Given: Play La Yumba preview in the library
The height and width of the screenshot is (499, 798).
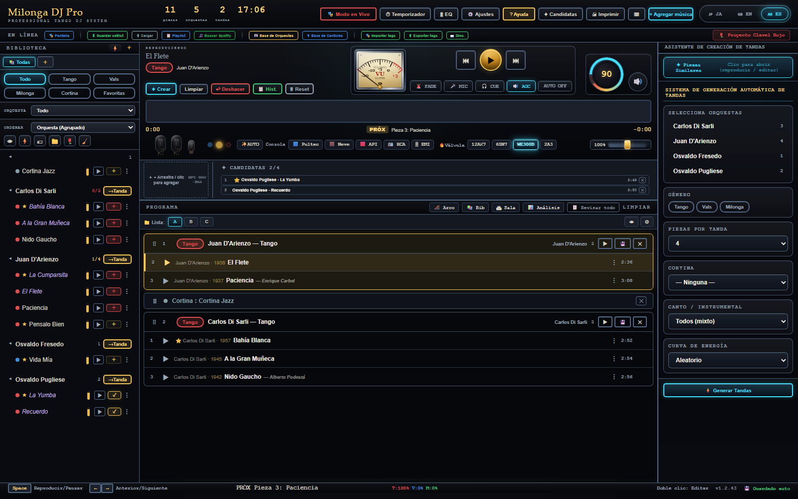Looking at the screenshot, I should click(100, 395).
